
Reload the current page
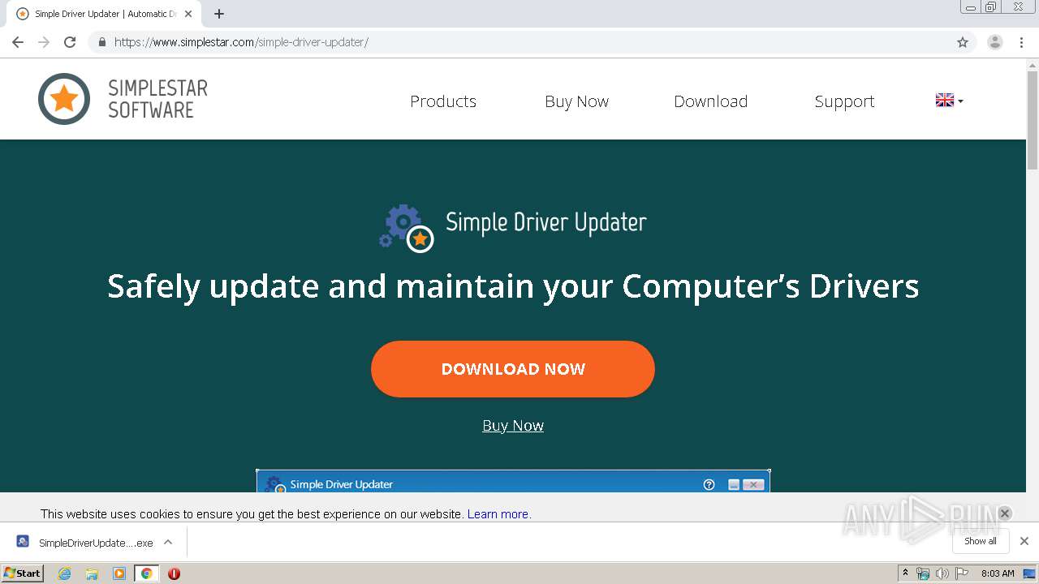click(x=70, y=42)
